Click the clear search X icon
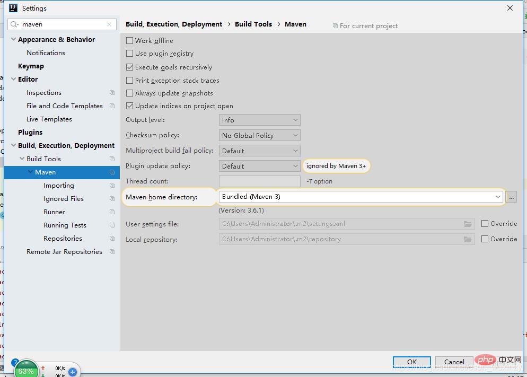The height and width of the screenshot is (377, 527). click(109, 24)
